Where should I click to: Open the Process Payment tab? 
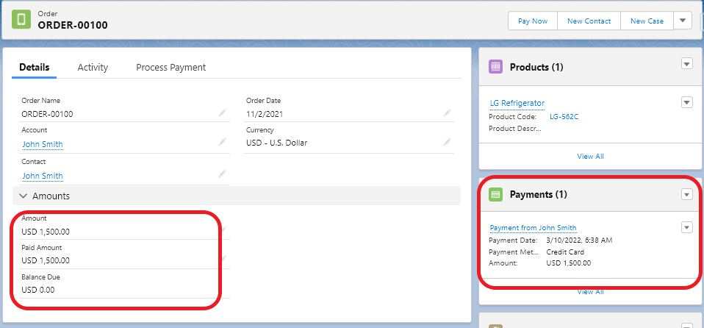point(171,68)
